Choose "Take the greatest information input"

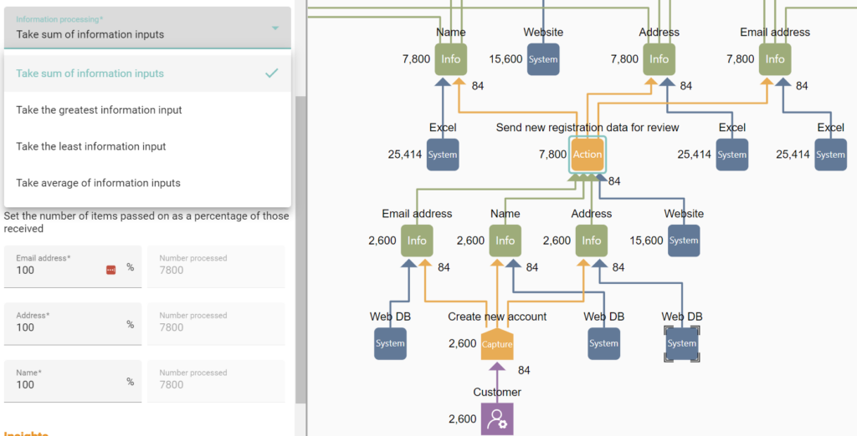pos(147,109)
